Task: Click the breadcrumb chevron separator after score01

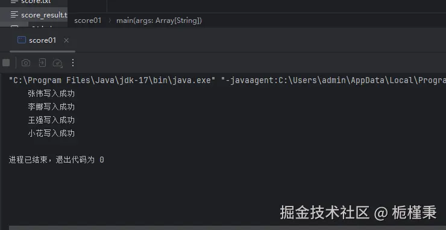Action: tap(109, 20)
